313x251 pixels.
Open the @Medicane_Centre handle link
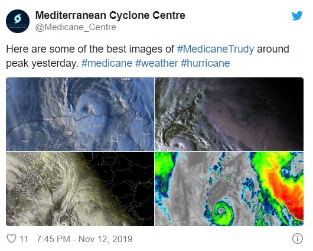[x=76, y=27]
